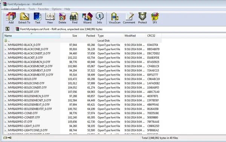Viewport: 226px width, 142px height.
Task: Click archive icon in the address bar
Action: (x=17, y=29)
